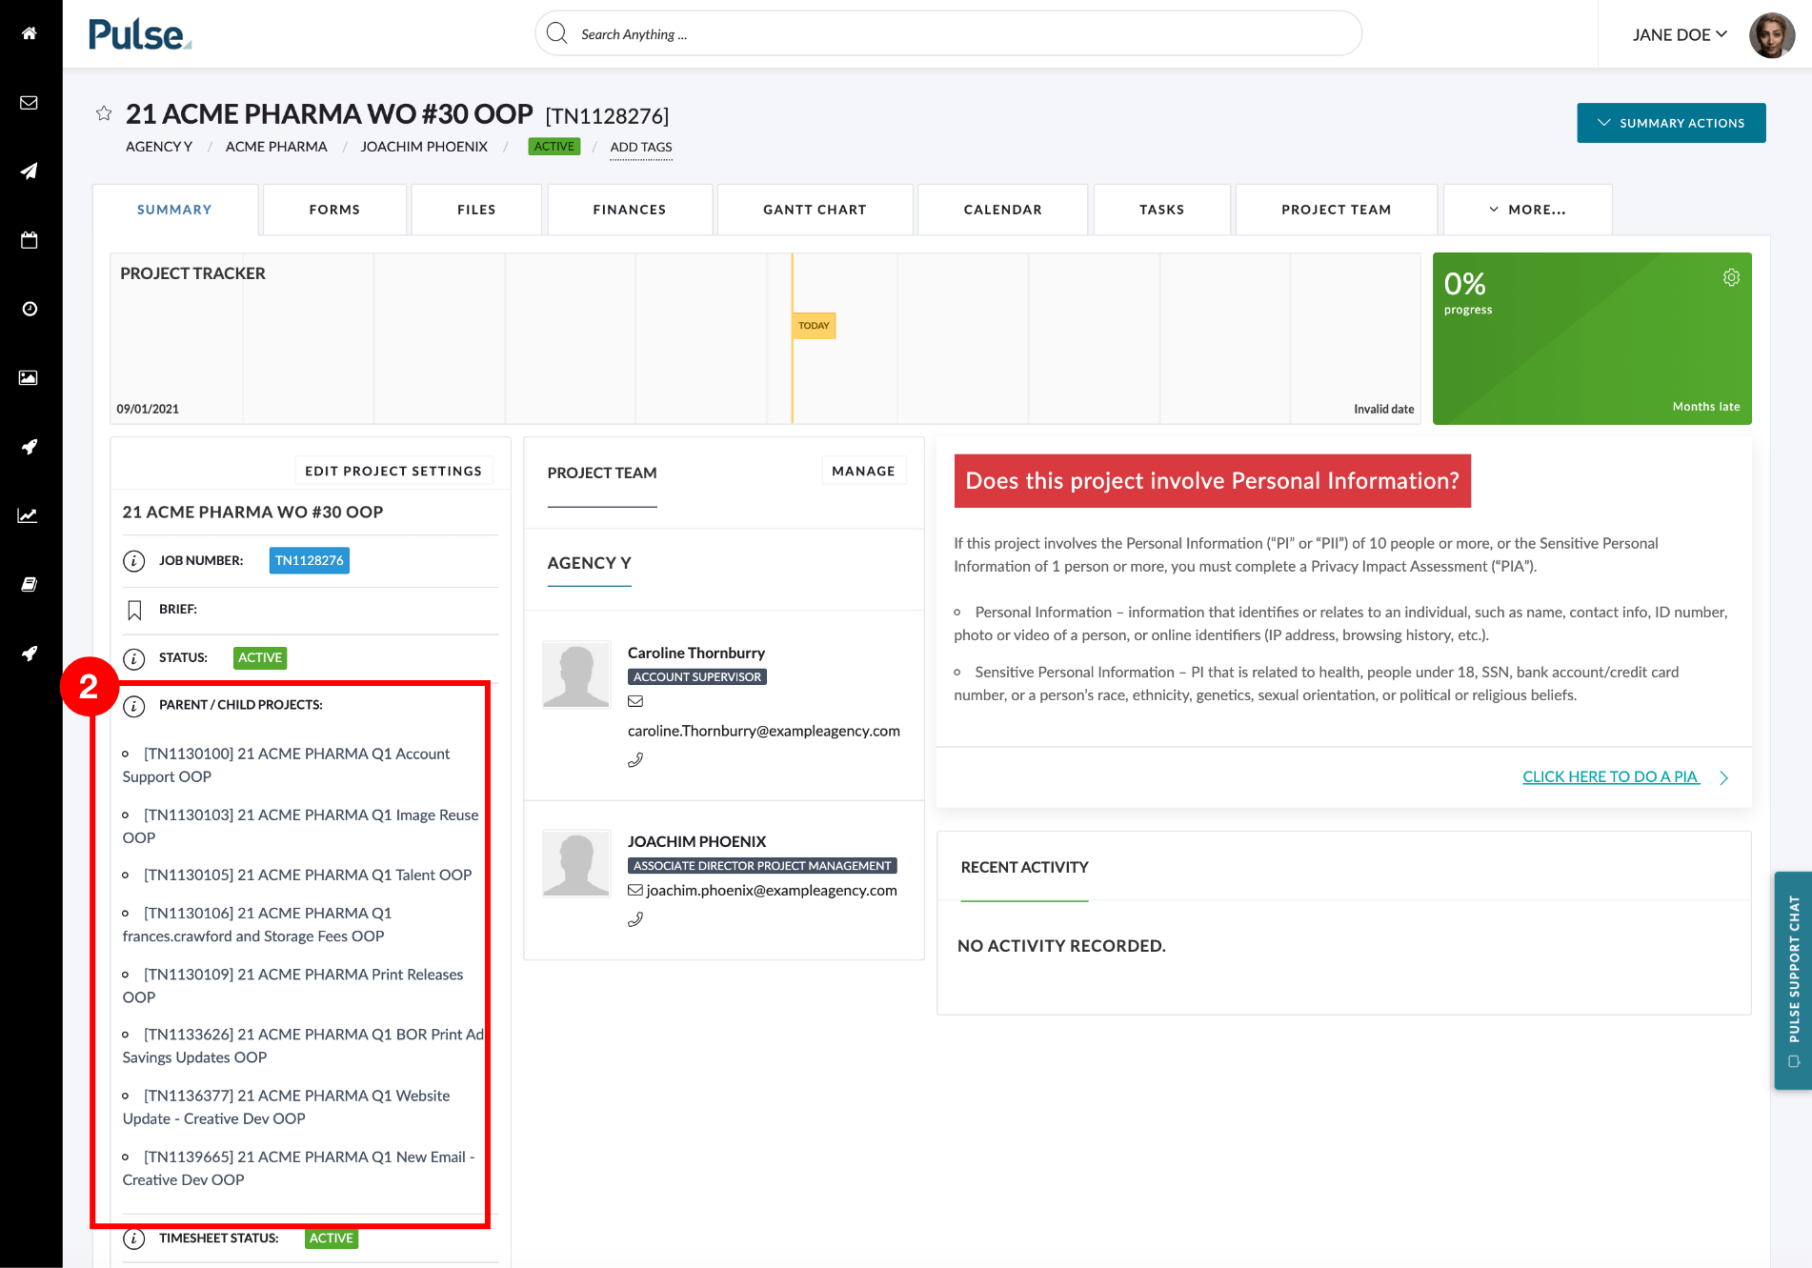The width and height of the screenshot is (1812, 1268).
Task: Click the Jane Doe profile avatar
Action: (1772, 35)
